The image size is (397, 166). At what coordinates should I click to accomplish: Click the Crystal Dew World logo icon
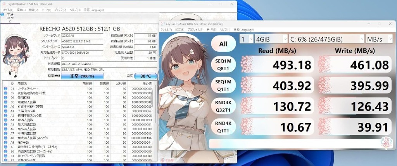[387, 143]
